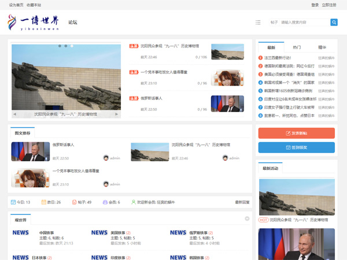The image size is (347, 260).
Task: Click 收藏本站 link in top bar
Action: (x=34, y=5)
